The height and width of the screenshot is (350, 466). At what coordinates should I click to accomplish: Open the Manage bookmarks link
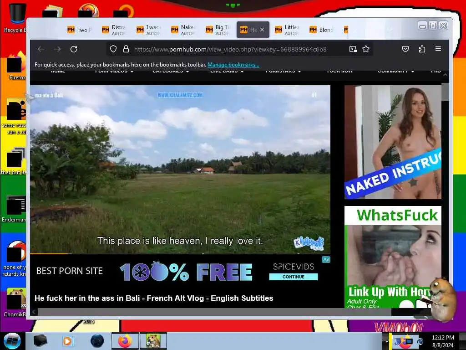pyautogui.click(x=233, y=65)
